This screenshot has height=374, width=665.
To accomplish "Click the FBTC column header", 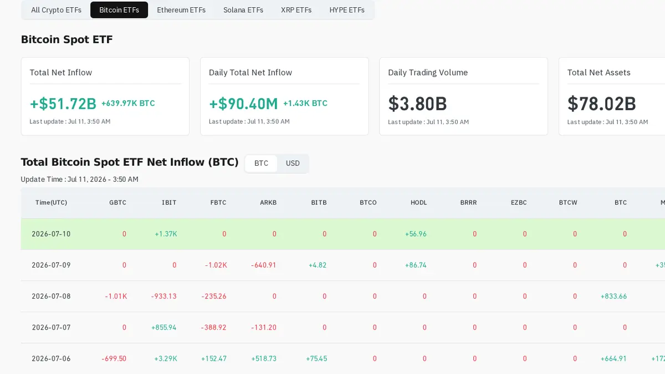I will pyautogui.click(x=218, y=203).
